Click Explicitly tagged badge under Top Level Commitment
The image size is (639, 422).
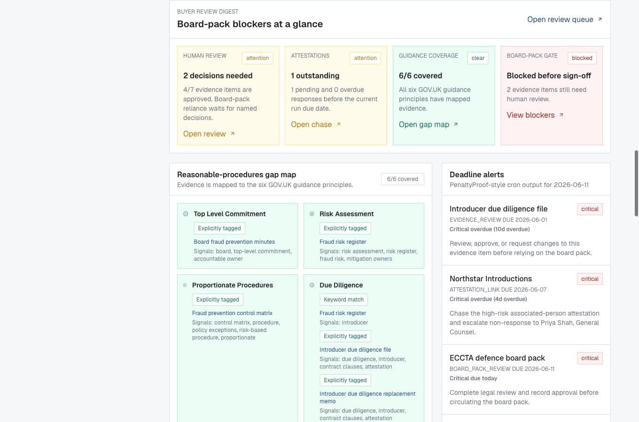pyautogui.click(x=219, y=228)
